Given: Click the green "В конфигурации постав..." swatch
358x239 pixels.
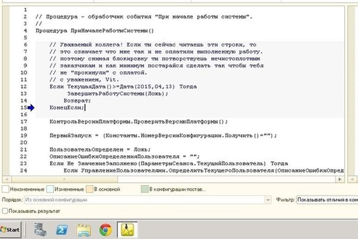Looking at the screenshot, I should tap(144, 189).
